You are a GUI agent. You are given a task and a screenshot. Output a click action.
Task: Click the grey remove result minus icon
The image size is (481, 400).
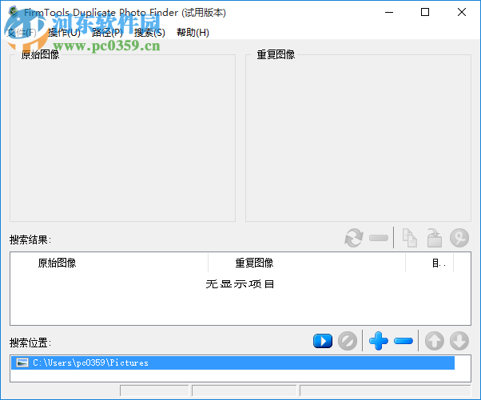point(379,238)
